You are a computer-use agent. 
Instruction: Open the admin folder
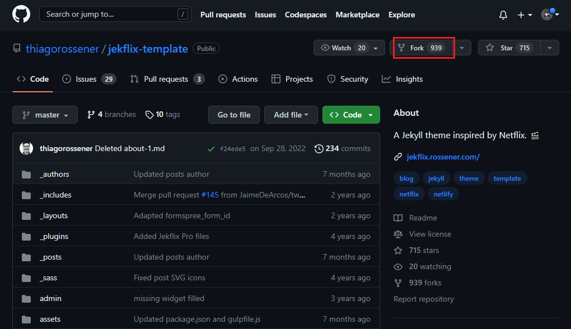(x=50, y=298)
